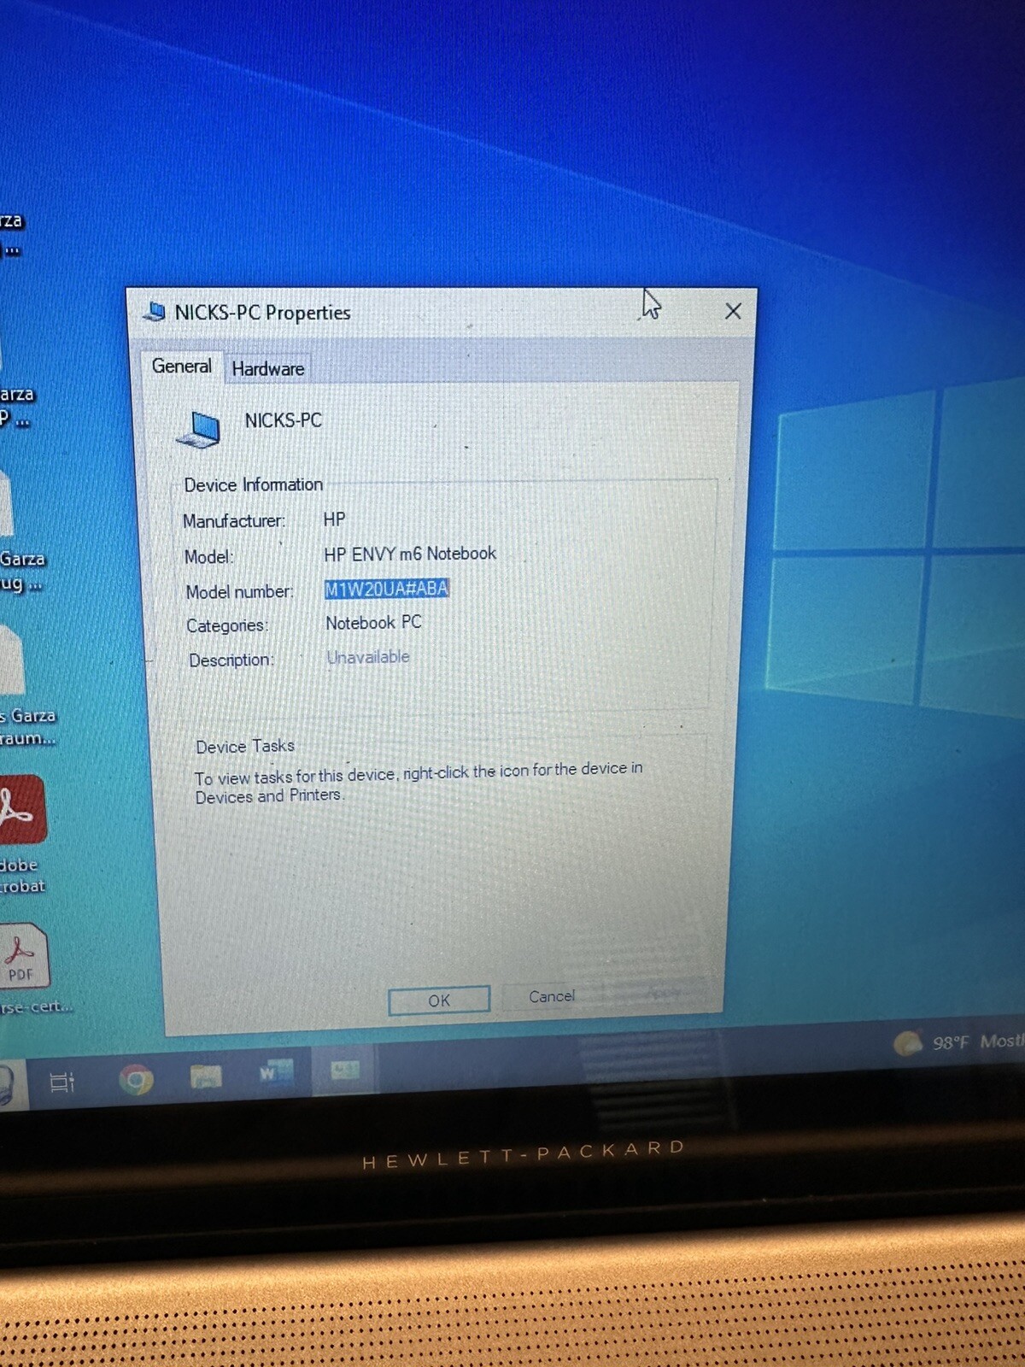Screen dimensions: 1025x1367
Task: Click the Cortana icon at the taskbar edge
Action: pos(5,1085)
